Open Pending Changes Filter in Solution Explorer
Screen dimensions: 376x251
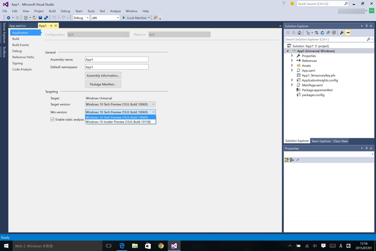308,33
